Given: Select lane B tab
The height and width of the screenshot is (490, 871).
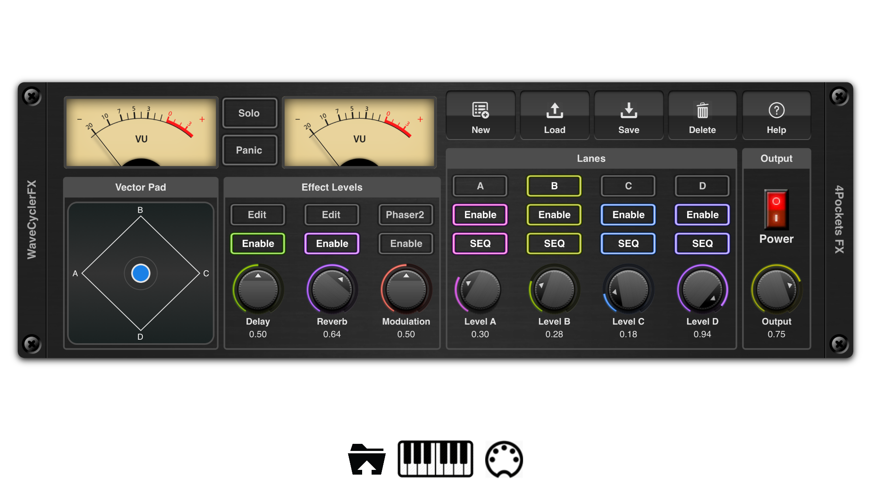Looking at the screenshot, I should pos(554,186).
